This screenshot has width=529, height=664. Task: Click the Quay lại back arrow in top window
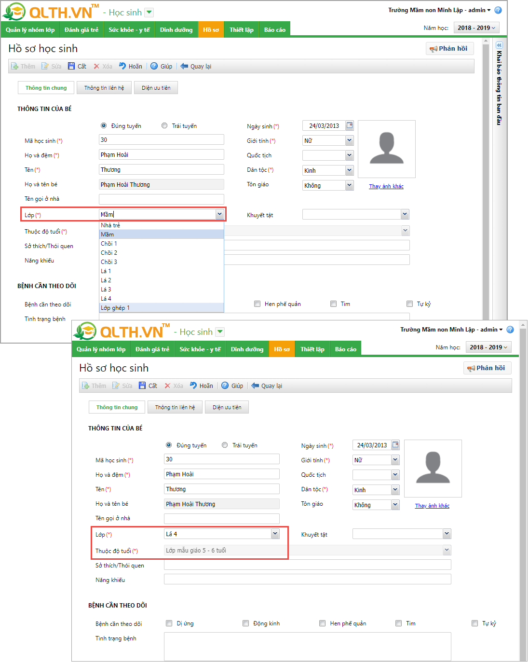184,66
